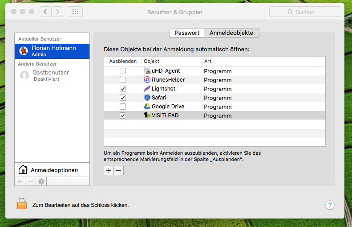Select the Anmeldeobjekte tab
Viewport: 352px width, 227px height.
pyautogui.click(x=231, y=33)
